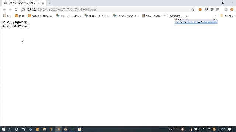Bookmark this page with the star icon
The height and width of the screenshot is (132, 236).
point(192,10)
